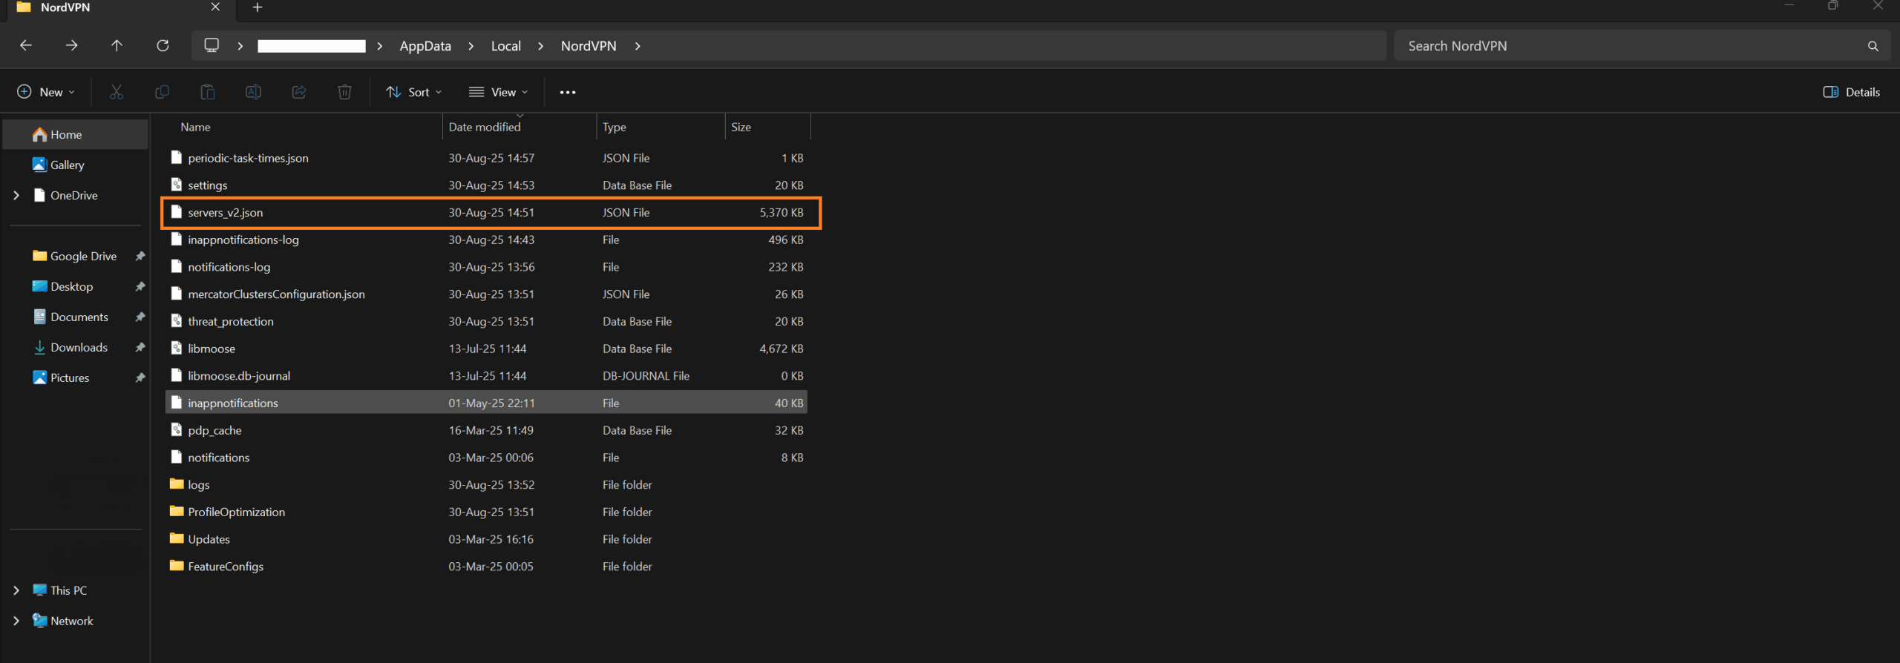The width and height of the screenshot is (1900, 663).
Task: Click the Rename icon in toolbar
Action: 253,92
